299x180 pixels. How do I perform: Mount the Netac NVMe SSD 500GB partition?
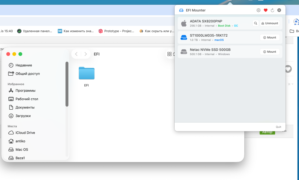pos(270,52)
